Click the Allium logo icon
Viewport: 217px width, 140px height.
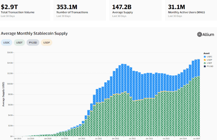pos(200,34)
